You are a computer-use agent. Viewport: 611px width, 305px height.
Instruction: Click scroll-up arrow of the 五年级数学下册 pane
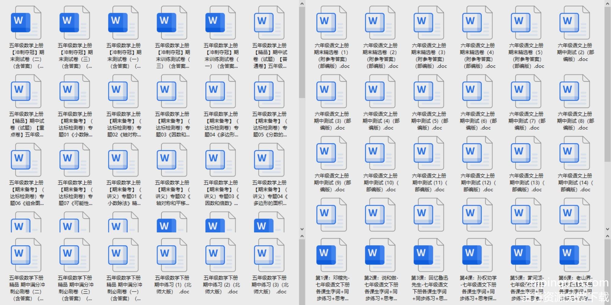pos(302,236)
